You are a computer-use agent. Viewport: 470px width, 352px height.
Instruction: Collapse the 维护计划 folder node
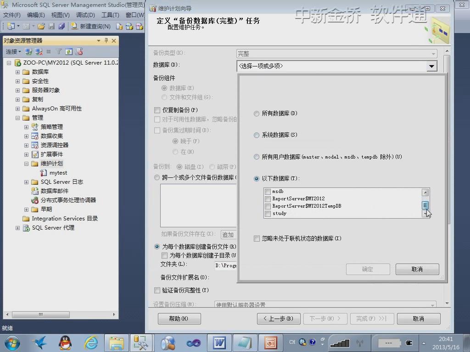pyautogui.click(x=26, y=164)
